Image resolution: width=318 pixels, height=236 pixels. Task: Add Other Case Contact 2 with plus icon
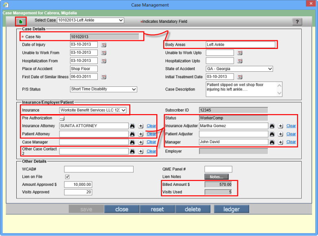click(x=141, y=151)
